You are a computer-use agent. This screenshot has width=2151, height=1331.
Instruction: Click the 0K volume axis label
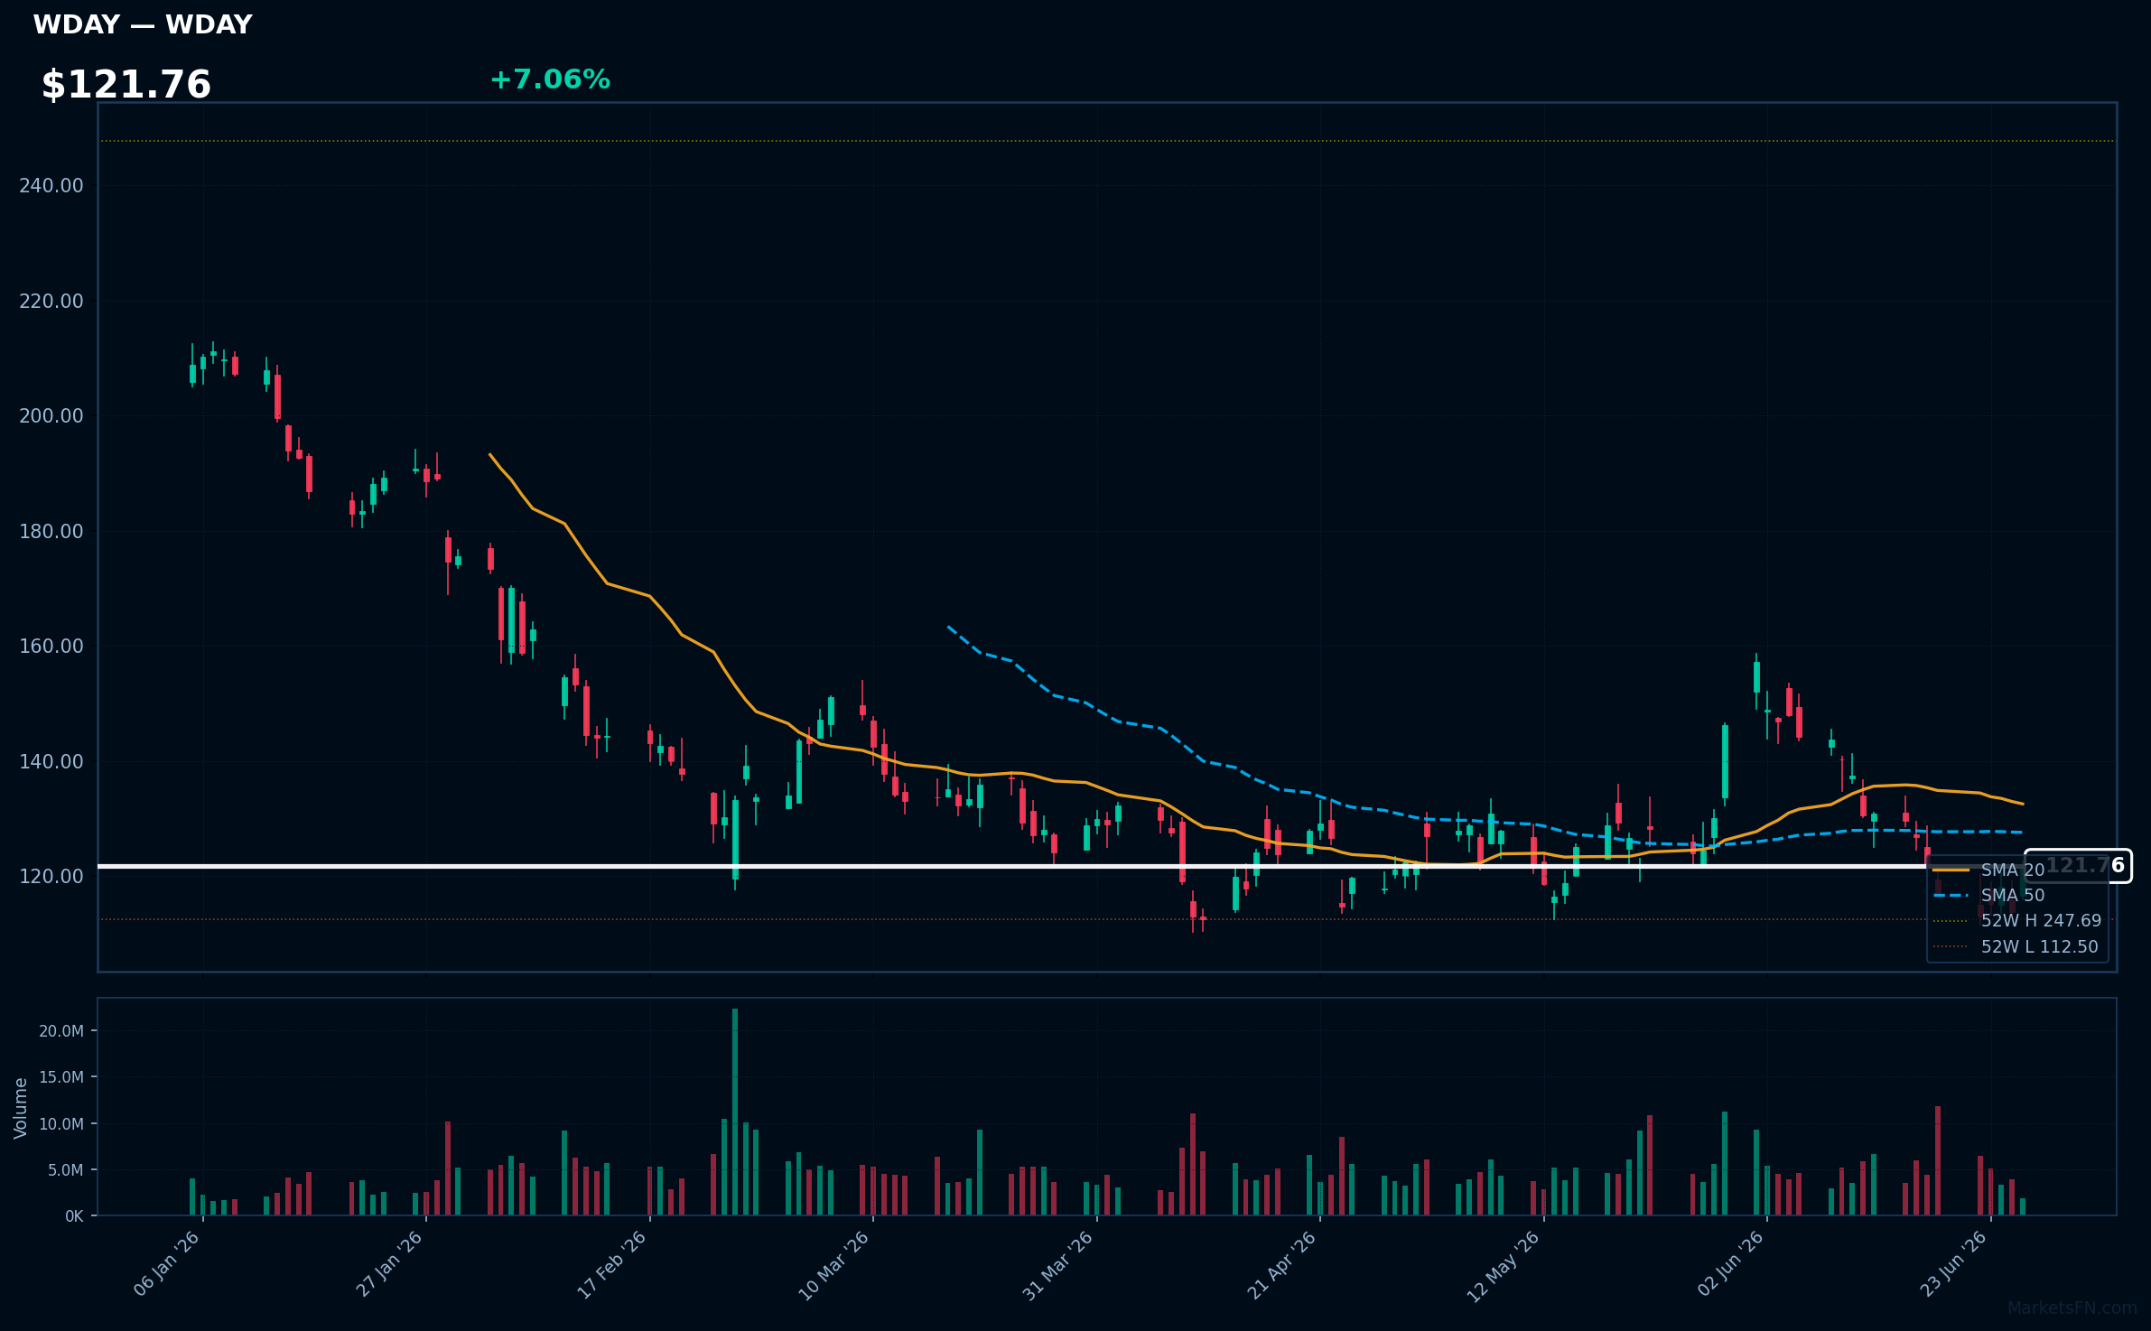(74, 1216)
